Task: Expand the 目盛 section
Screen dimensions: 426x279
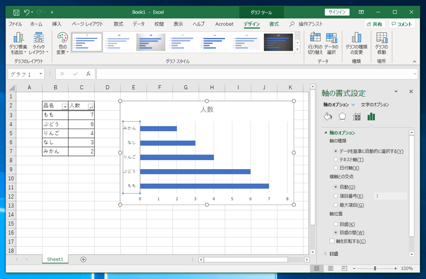Action: [326, 254]
